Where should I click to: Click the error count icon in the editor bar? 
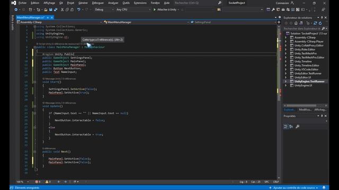[x=37, y=182]
